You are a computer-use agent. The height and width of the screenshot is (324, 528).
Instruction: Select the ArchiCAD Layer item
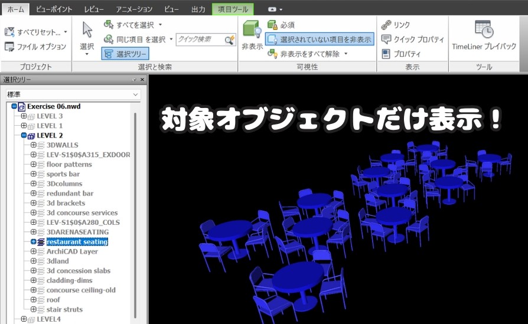click(72, 251)
